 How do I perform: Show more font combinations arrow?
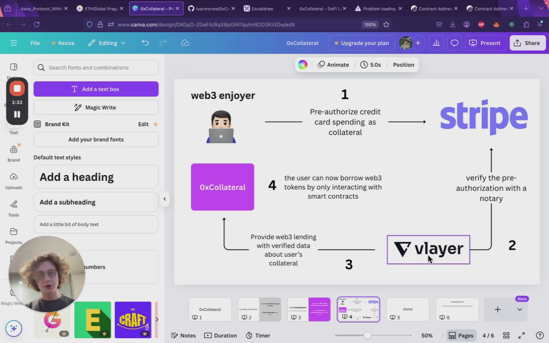157,320
